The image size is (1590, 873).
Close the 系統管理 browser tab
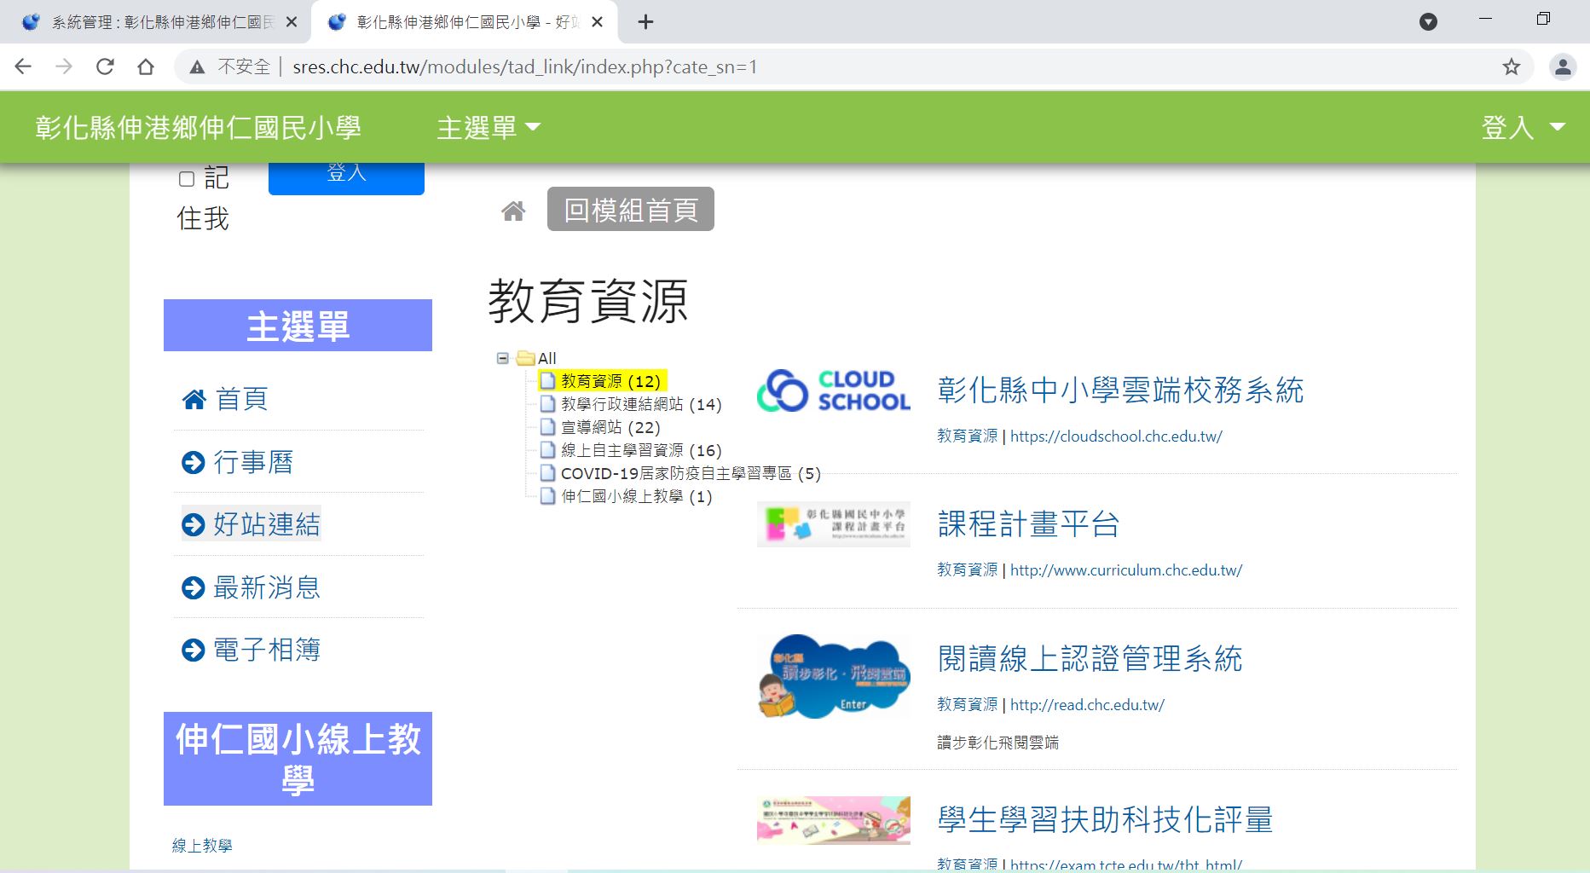click(292, 22)
